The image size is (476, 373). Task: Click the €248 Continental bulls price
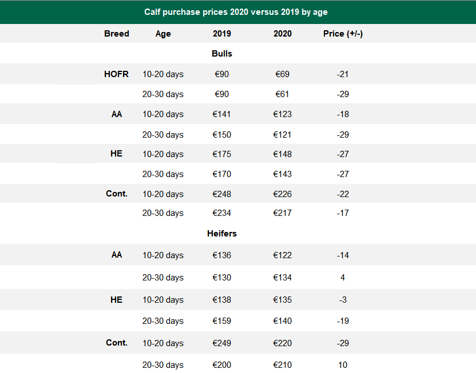[222, 194]
